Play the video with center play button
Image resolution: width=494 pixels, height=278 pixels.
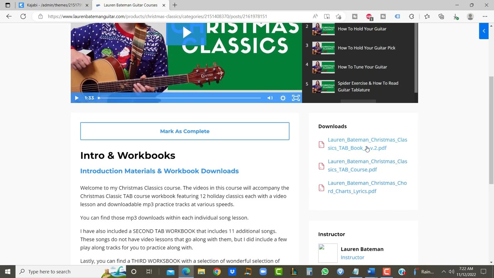point(187,32)
